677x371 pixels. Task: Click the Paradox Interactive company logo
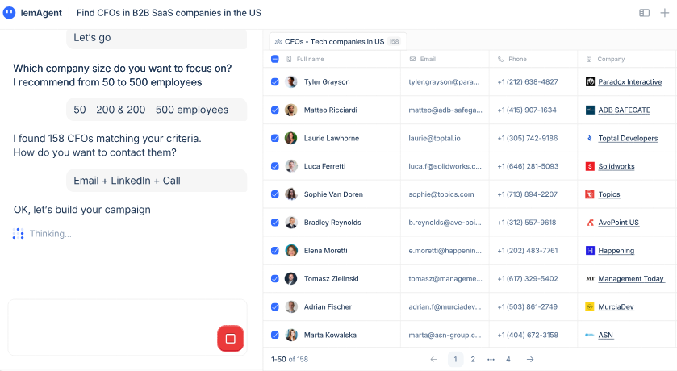click(x=590, y=82)
